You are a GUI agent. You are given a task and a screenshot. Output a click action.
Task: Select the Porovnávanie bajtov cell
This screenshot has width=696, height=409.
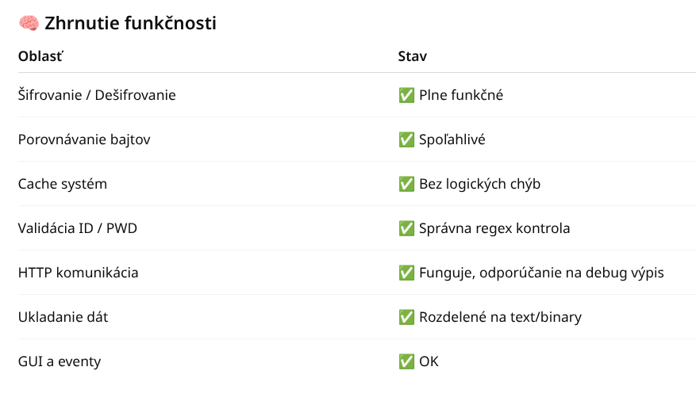(84, 140)
